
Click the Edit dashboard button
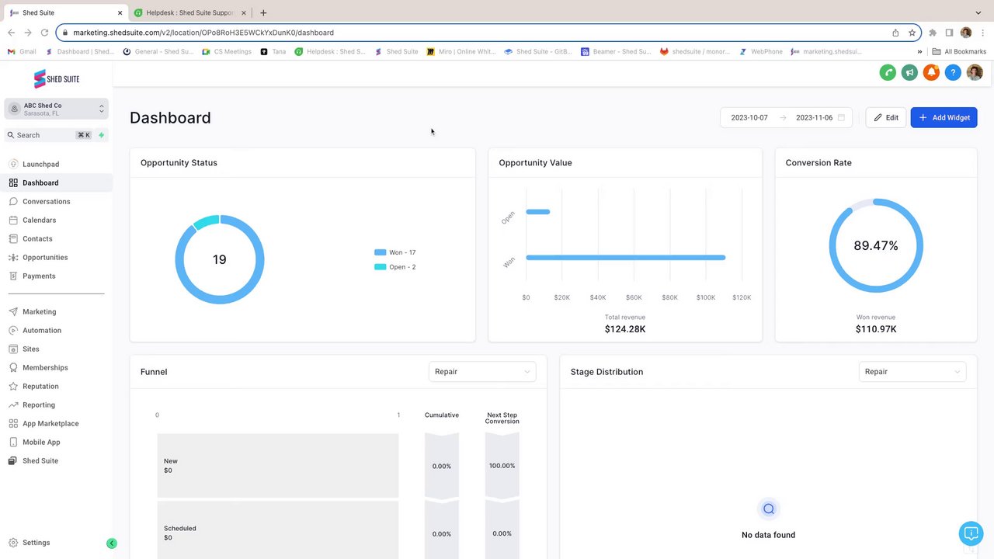886,118
